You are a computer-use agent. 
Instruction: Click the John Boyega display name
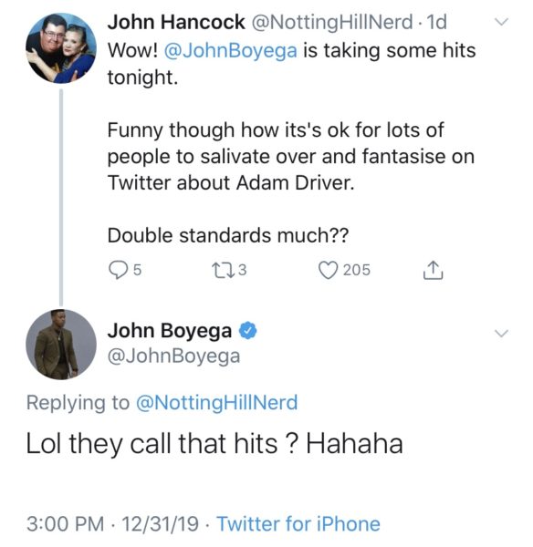click(x=170, y=331)
